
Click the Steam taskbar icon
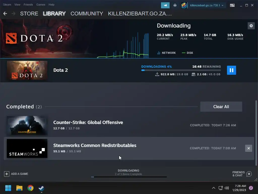[41, 188]
